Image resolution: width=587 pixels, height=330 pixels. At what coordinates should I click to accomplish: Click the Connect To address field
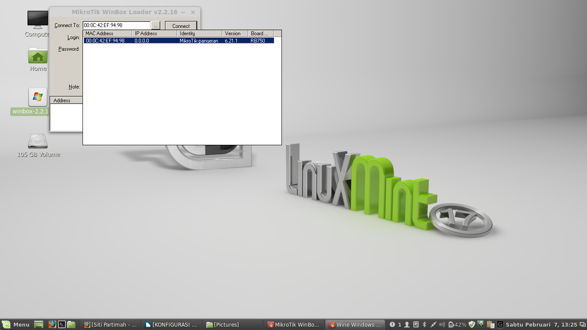coord(116,25)
